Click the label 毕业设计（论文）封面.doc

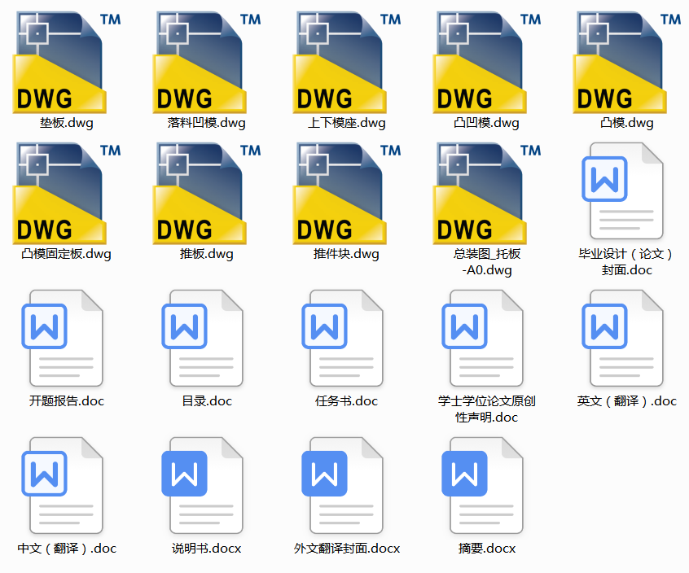click(626, 262)
